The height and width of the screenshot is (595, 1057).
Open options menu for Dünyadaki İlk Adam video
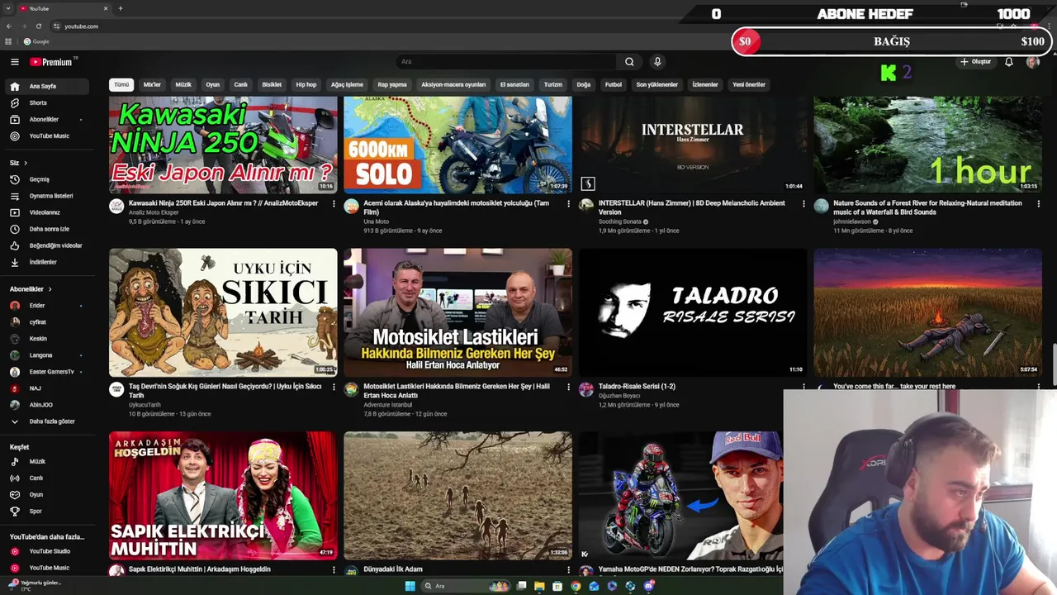pyautogui.click(x=568, y=569)
